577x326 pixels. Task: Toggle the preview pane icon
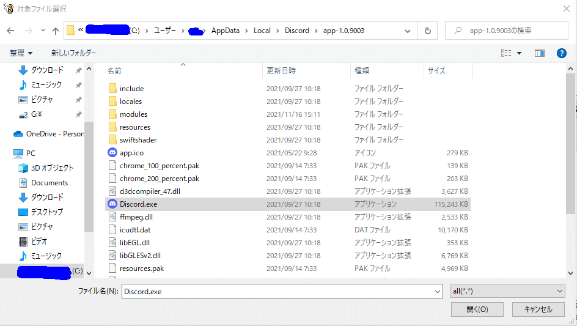(540, 53)
